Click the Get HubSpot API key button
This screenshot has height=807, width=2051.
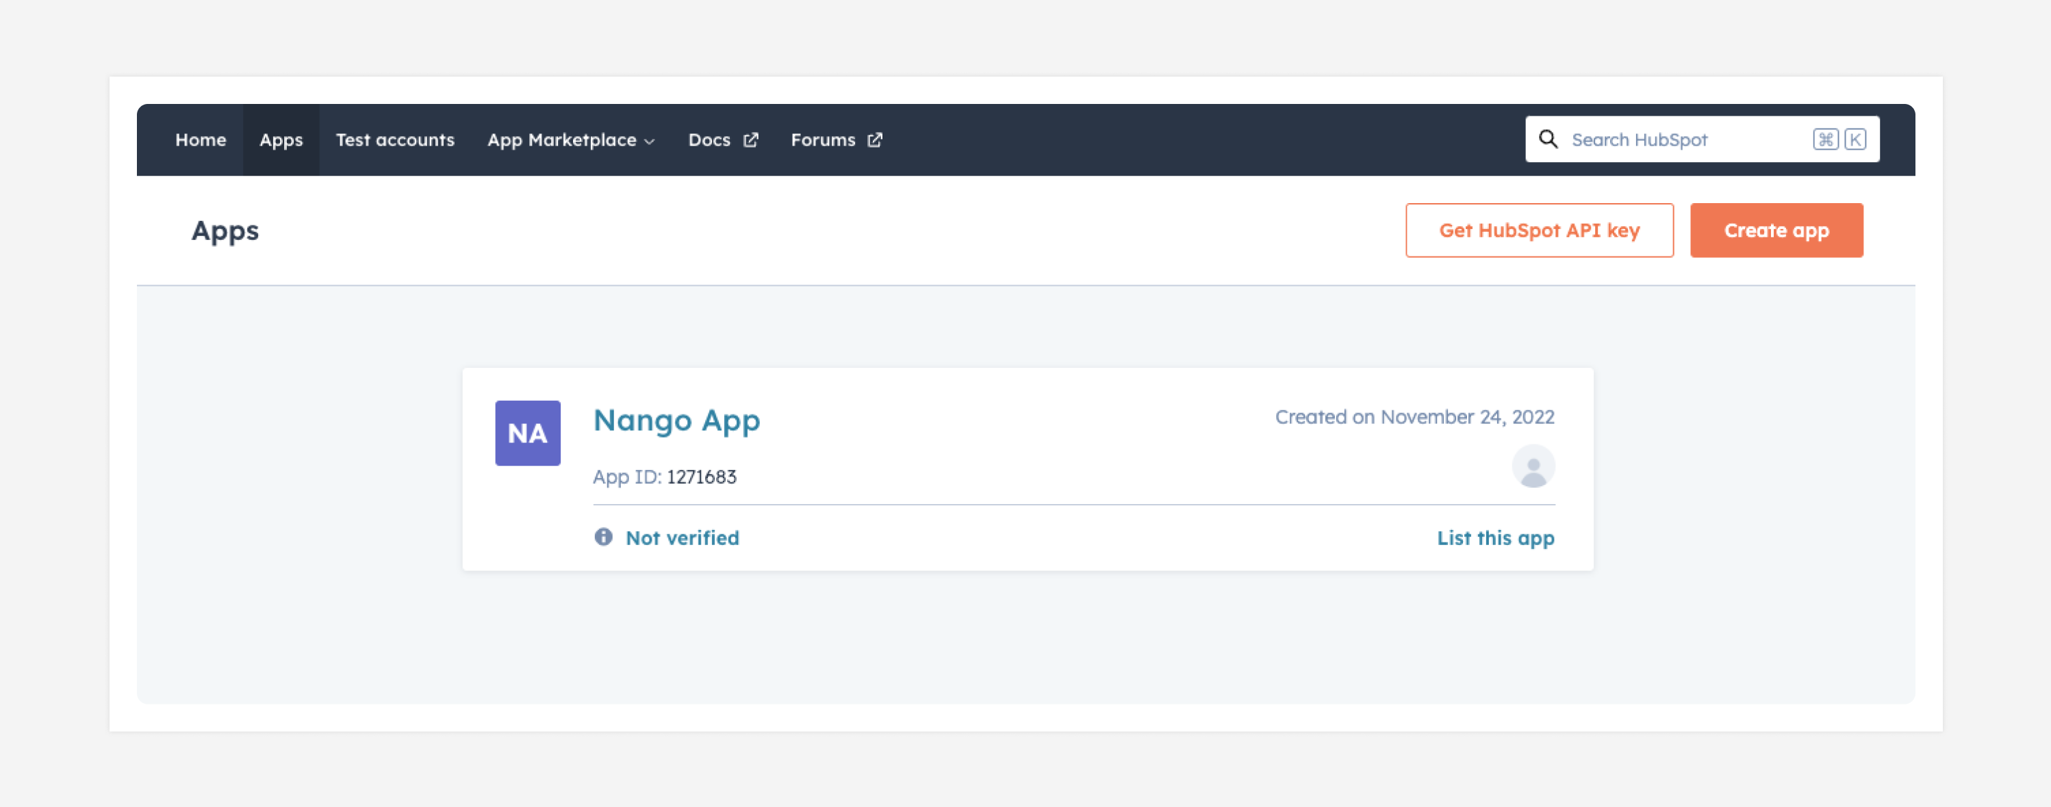1539,230
